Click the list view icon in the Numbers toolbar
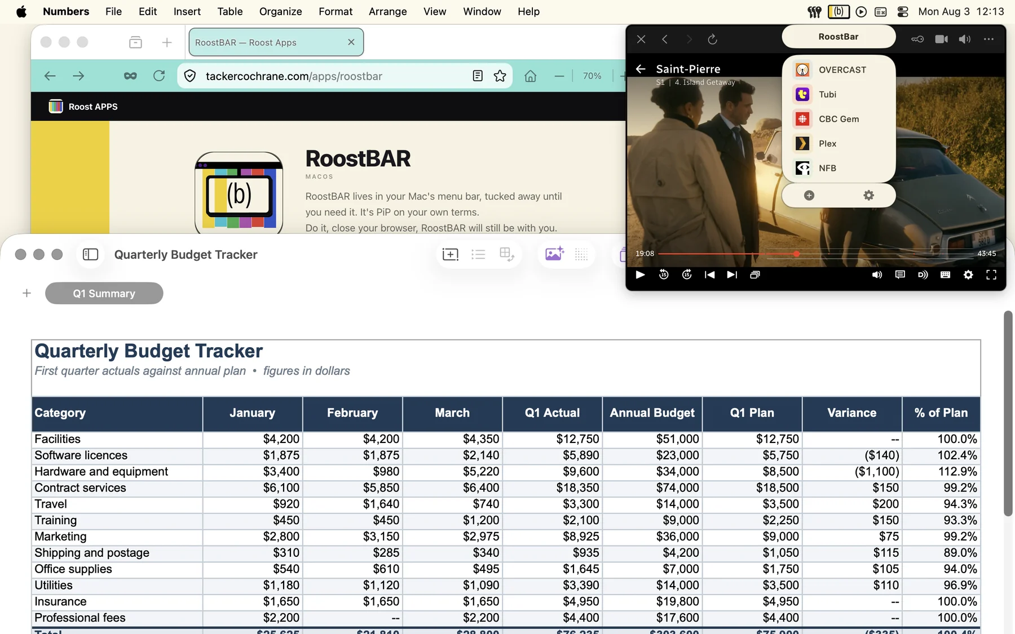 point(478,254)
